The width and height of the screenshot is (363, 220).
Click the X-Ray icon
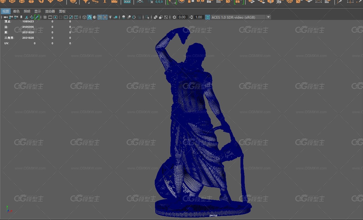point(155,17)
